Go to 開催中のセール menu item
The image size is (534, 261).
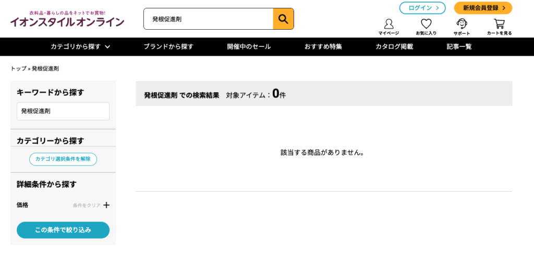249,46
